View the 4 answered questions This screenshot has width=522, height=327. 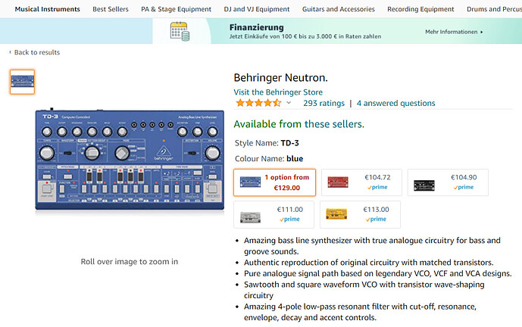point(395,103)
